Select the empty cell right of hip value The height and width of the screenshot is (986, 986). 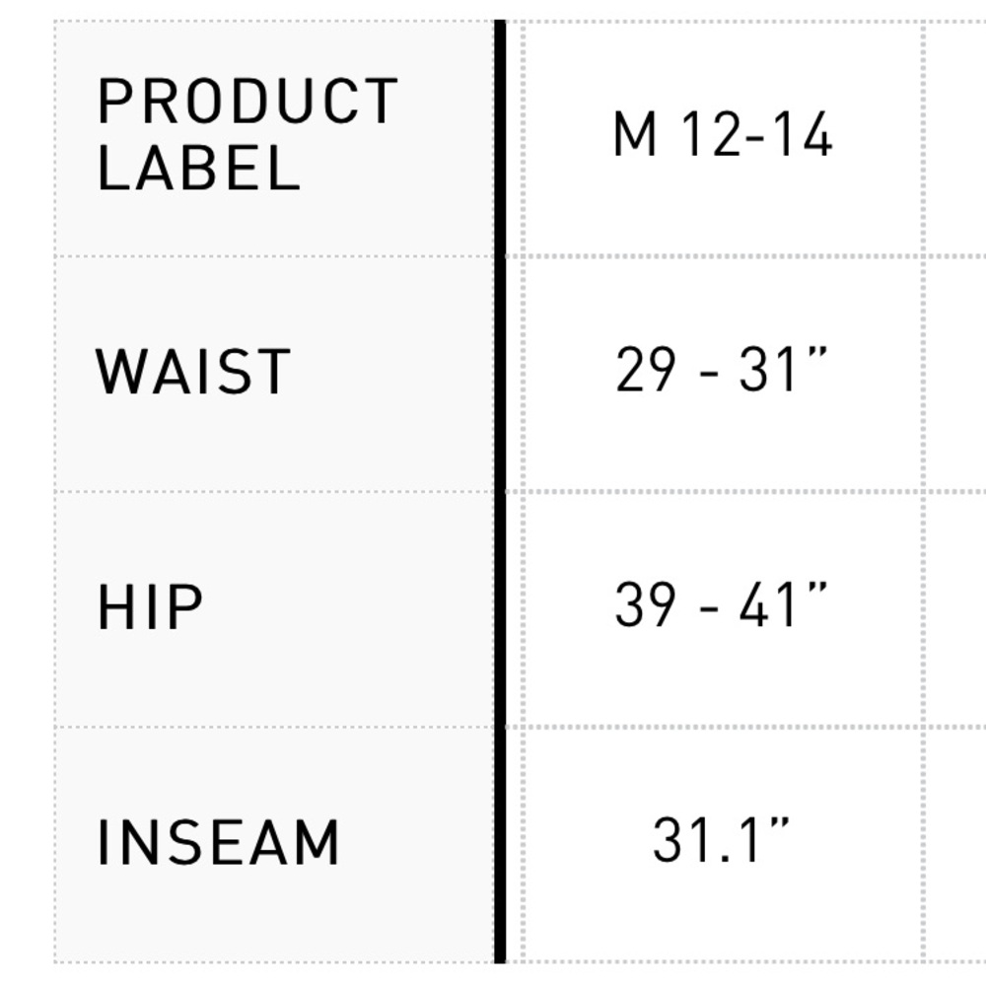click(955, 608)
